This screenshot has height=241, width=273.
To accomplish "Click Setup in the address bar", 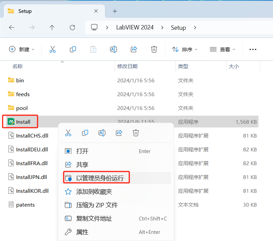I will (179, 28).
